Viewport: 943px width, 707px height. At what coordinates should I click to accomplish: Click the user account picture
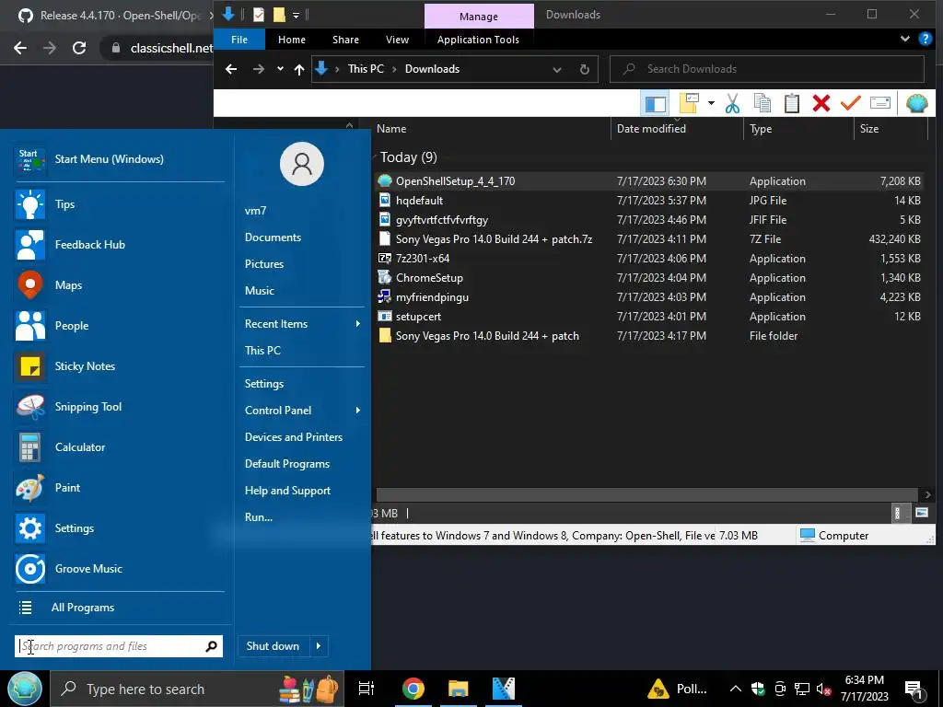pos(302,164)
